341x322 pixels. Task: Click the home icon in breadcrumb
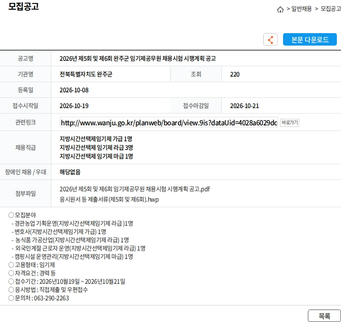point(280,10)
